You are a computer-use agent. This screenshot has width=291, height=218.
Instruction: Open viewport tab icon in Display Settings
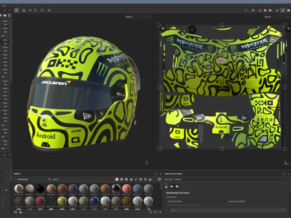[177, 187]
